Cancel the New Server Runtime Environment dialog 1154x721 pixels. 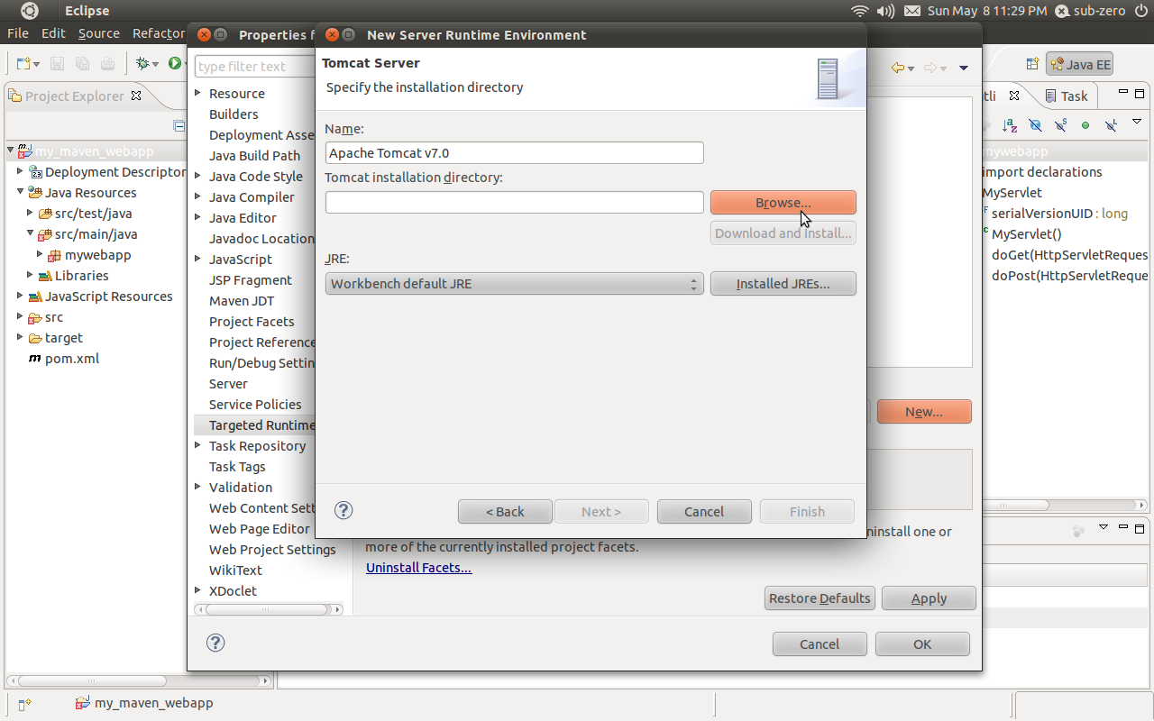click(x=704, y=512)
